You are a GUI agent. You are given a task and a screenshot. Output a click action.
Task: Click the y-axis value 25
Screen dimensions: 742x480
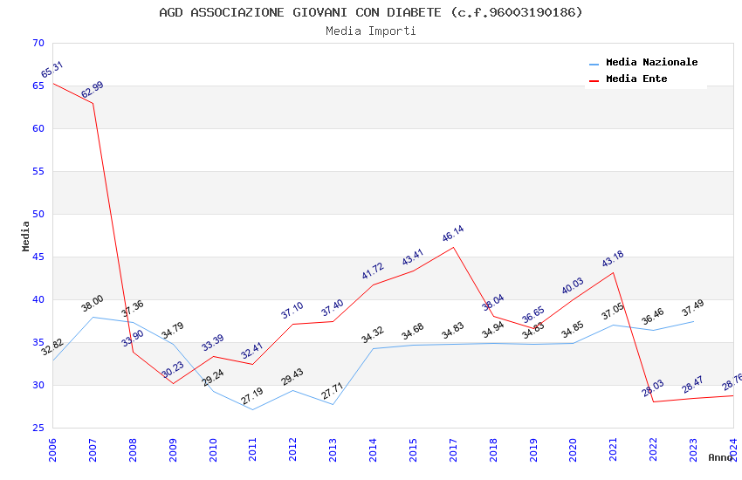[x=38, y=428]
